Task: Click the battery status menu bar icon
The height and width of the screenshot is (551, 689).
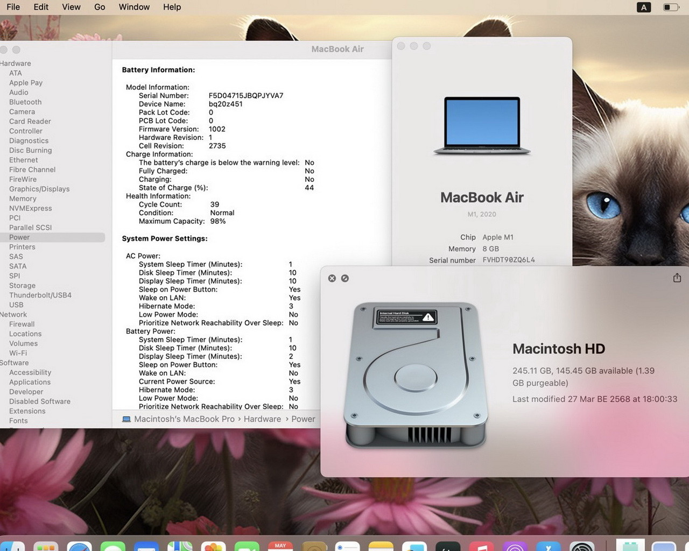Action: pyautogui.click(x=671, y=7)
